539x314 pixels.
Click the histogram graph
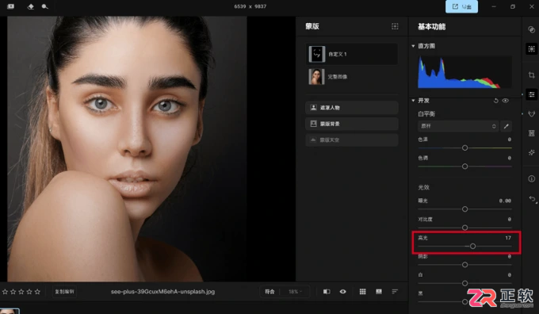point(464,72)
